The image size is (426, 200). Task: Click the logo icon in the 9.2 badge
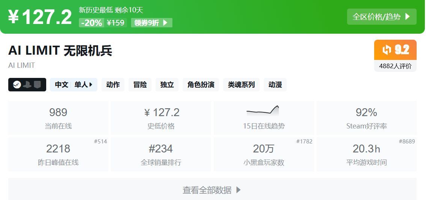point(387,50)
